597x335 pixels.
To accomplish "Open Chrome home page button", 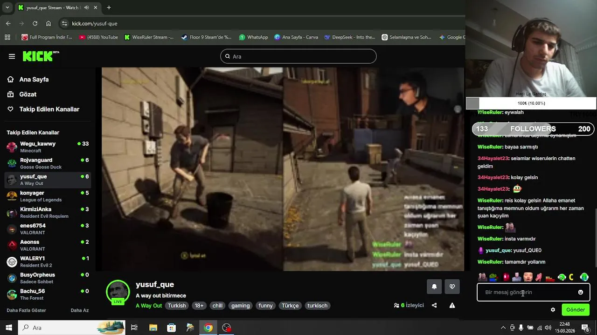I will click(49, 23).
